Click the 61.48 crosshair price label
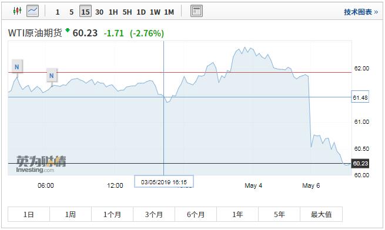This screenshot has height=230, width=385. (x=360, y=97)
